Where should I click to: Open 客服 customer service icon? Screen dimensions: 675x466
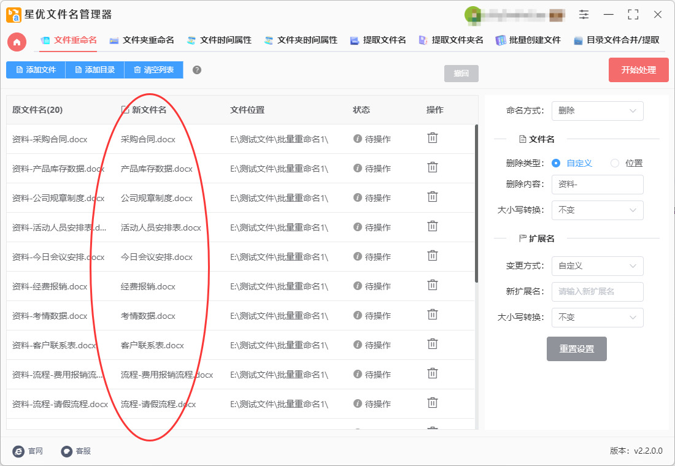tap(67, 451)
